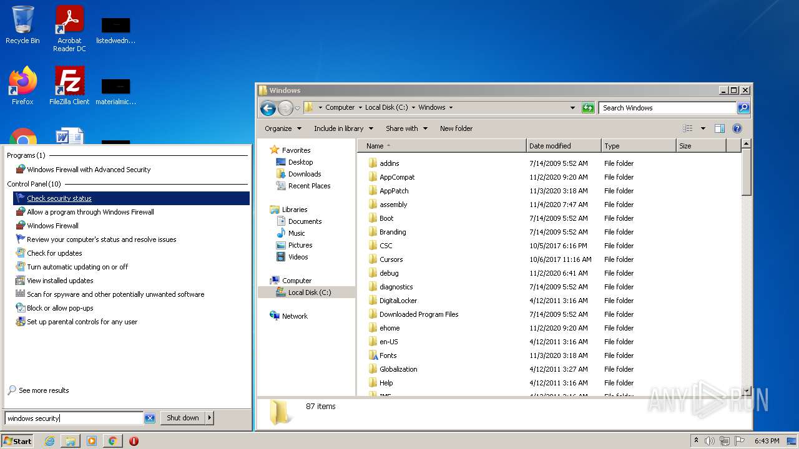Open Windows Explorer taskbar icon

point(71,441)
